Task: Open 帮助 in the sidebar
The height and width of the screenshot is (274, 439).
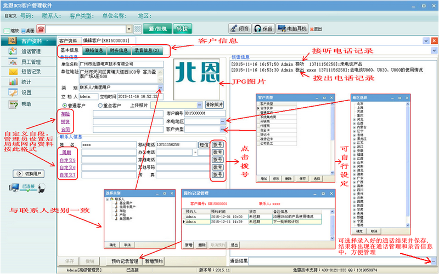Action: pos(28,104)
